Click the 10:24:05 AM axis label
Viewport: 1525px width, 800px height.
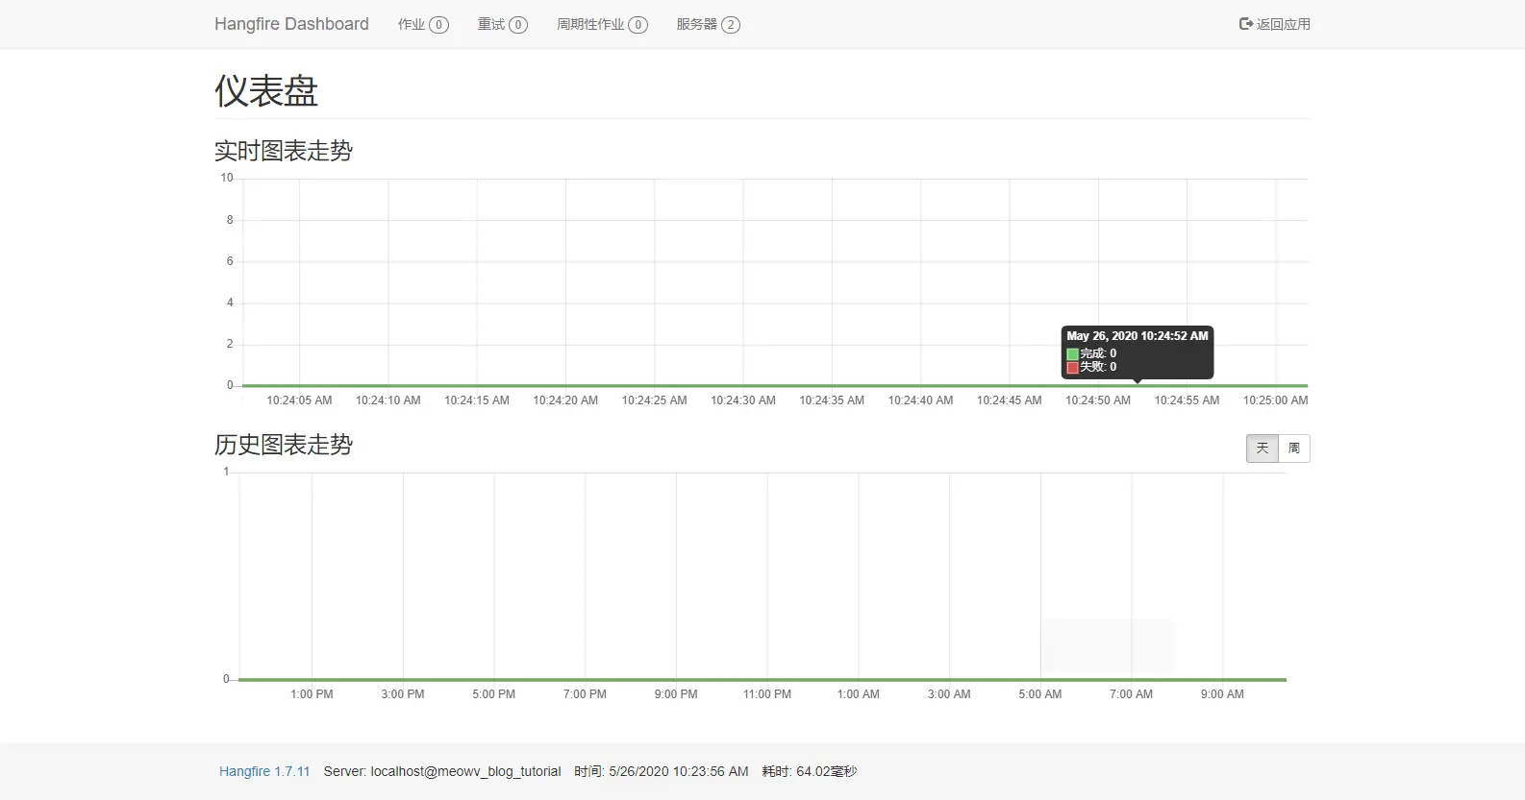(299, 400)
